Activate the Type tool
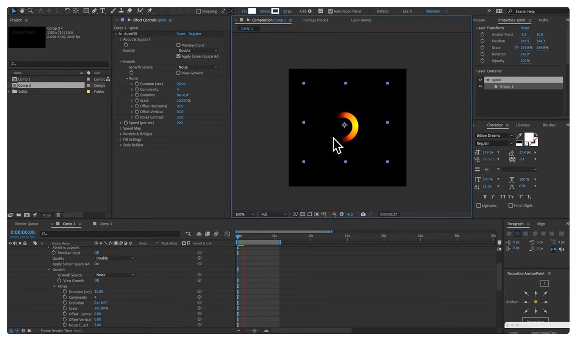 (x=103, y=11)
